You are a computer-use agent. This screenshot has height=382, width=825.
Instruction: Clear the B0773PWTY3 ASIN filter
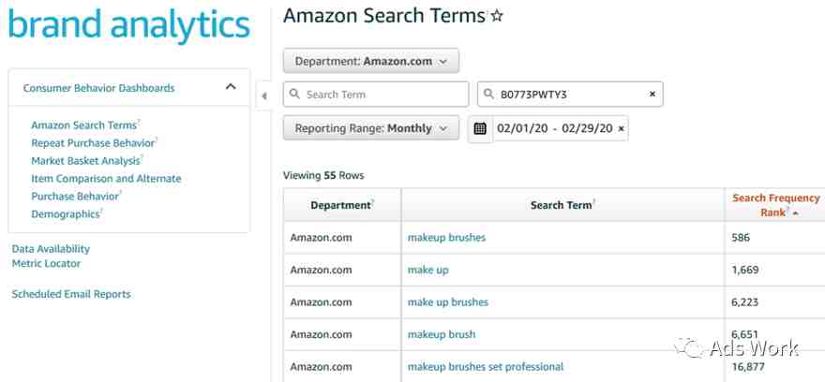pos(652,94)
